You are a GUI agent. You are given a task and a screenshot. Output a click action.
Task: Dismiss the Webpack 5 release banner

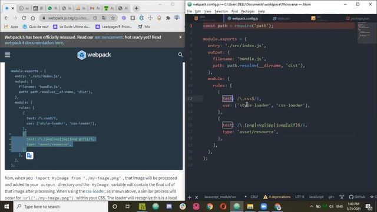click(180, 37)
